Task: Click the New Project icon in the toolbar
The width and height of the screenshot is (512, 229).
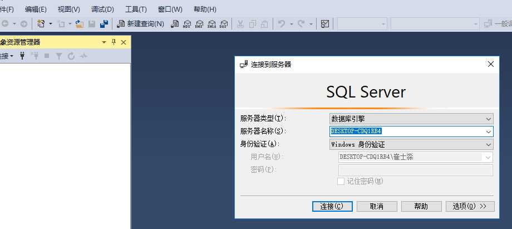Action: coord(41,23)
